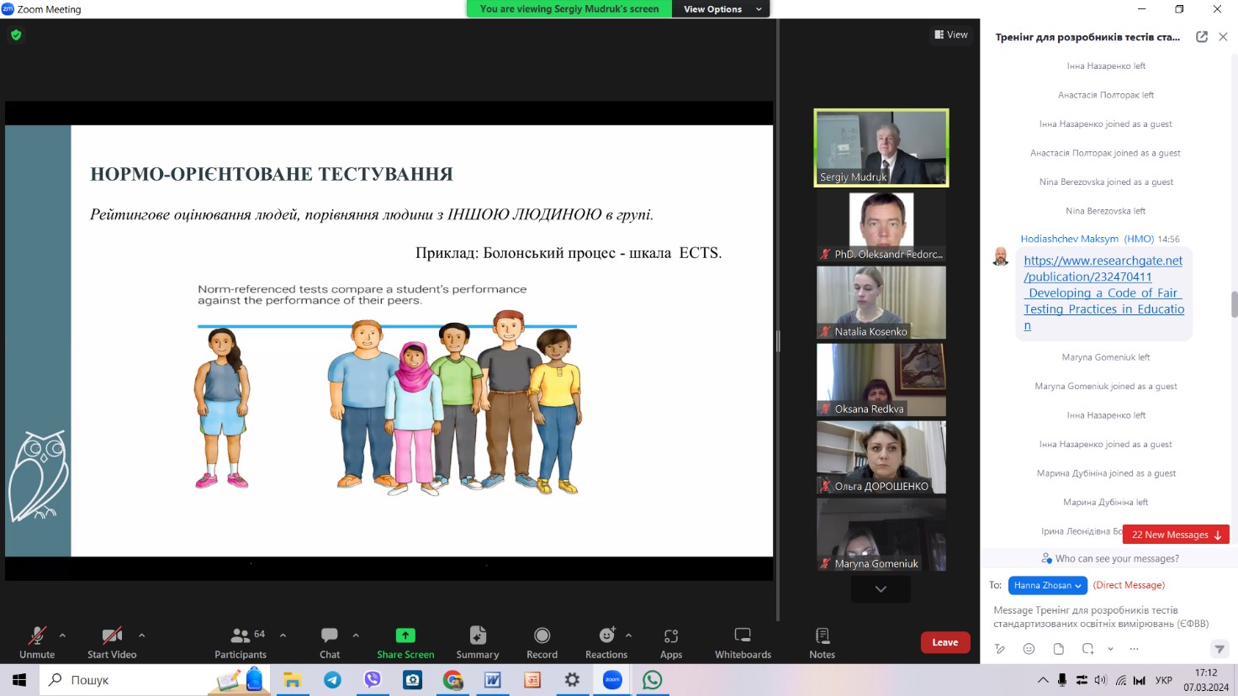Unmute the microphone
The image size is (1238, 696).
[37, 642]
